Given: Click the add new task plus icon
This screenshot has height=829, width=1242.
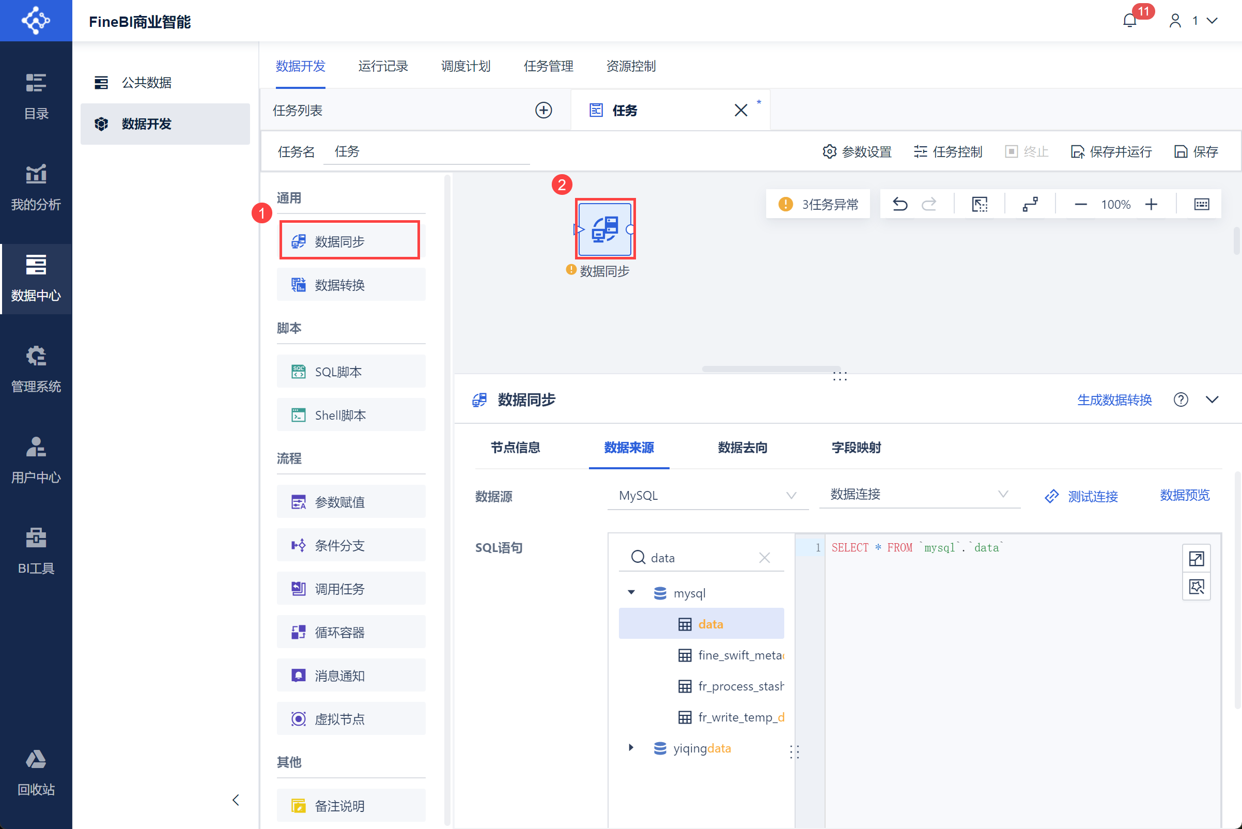Looking at the screenshot, I should (x=544, y=110).
